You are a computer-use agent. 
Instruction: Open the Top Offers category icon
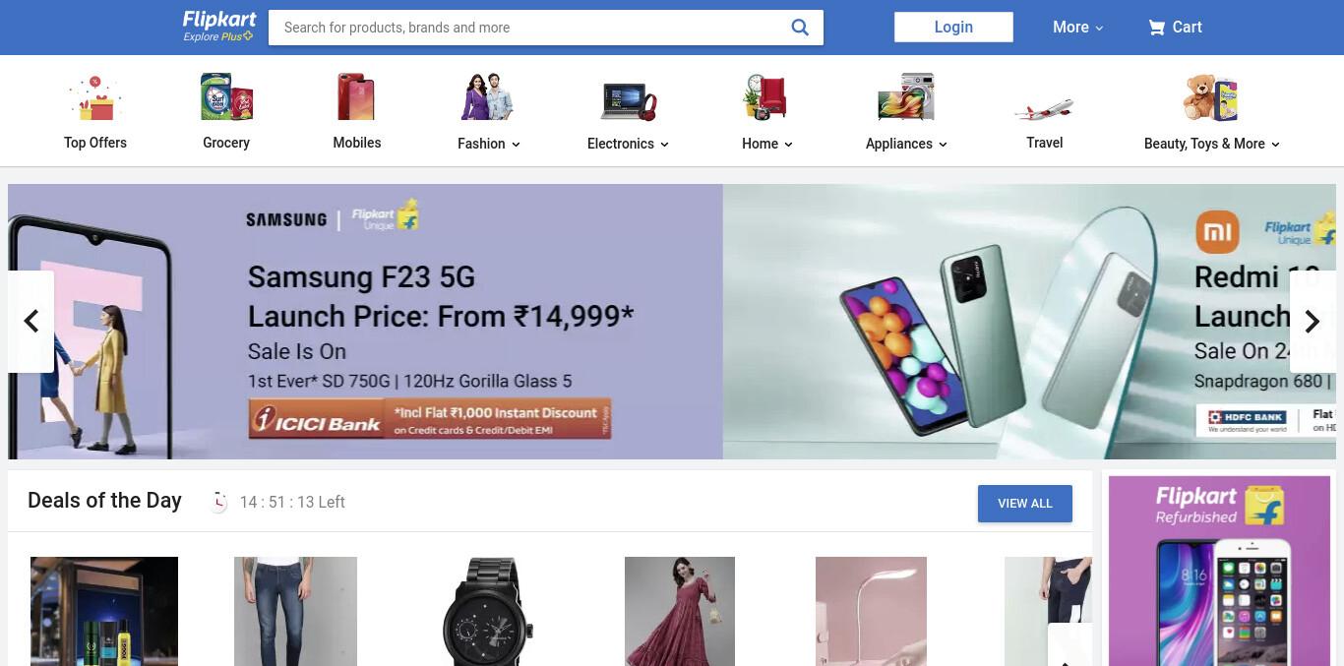point(94,97)
